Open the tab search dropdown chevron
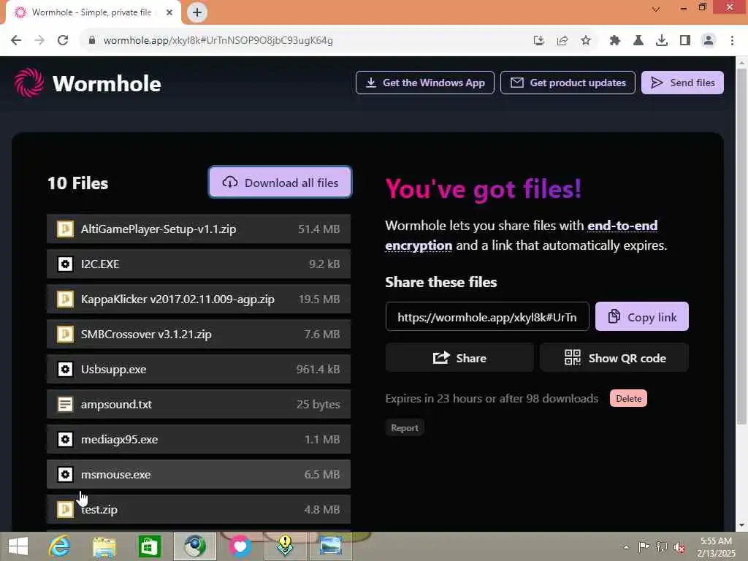 pyautogui.click(x=656, y=9)
